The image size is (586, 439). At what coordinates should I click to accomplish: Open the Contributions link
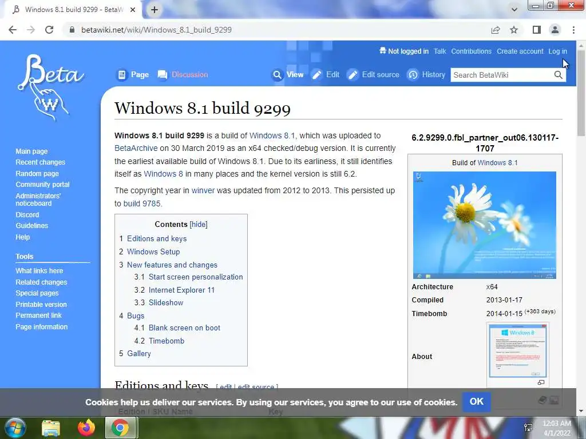pyautogui.click(x=472, y=51)
